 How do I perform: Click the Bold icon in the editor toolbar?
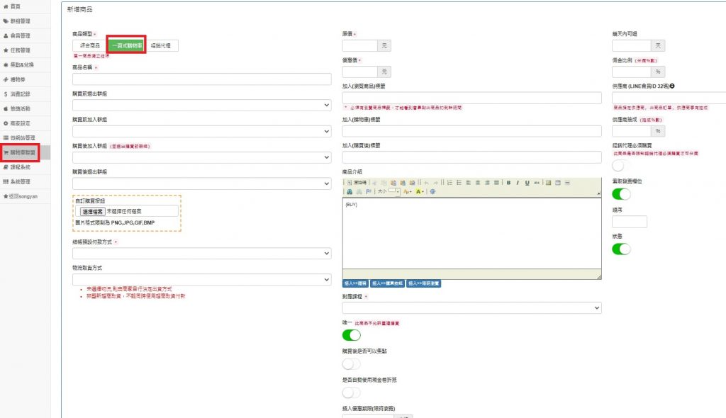pos(508,183)
